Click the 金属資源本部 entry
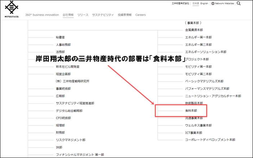The width and height of the screenshot is (253, 158). click(194, 30)
